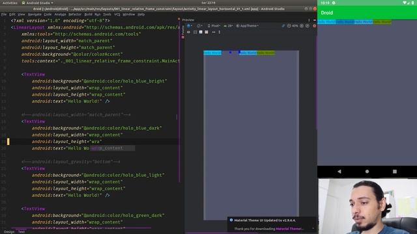
Task: Click the horizontal arrows icon in Preview toolbar
Action: pyautogui.click(x=214, y=32)
